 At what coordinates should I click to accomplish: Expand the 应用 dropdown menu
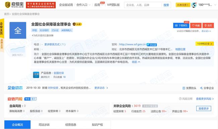click(x=99, y=5)
